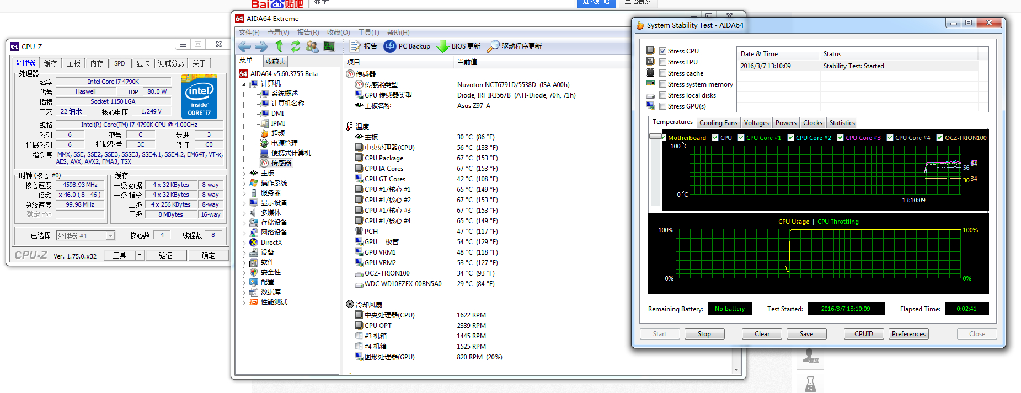Click the Save button in Stability Test
Screen dimensions: 1021x393
click(x=806, y=334)
